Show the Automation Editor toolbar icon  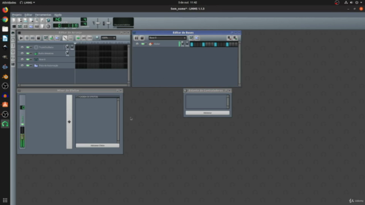(x=31, y=26)
